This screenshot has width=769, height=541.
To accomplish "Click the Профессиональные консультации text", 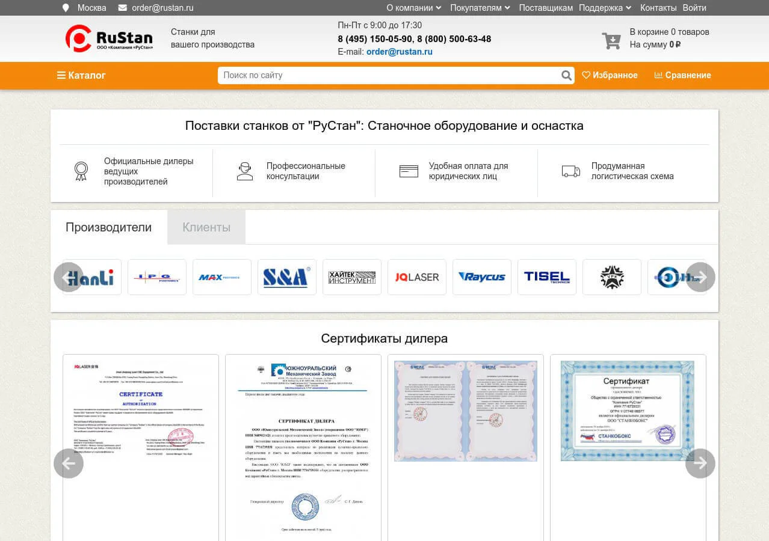I will (306, 171).
